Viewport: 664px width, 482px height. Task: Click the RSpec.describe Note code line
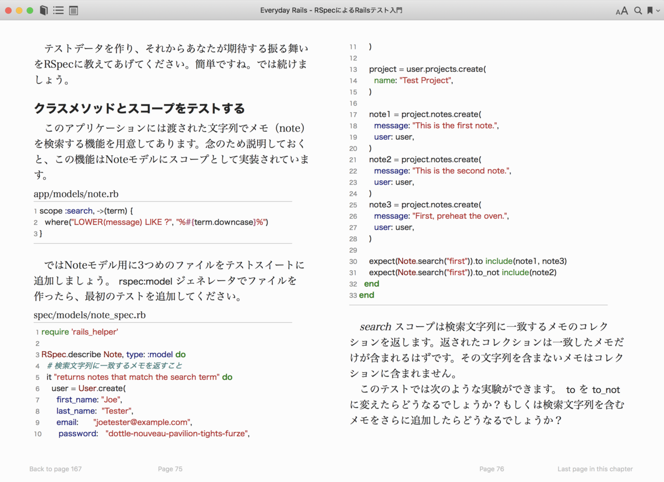[x=113, y=354]
